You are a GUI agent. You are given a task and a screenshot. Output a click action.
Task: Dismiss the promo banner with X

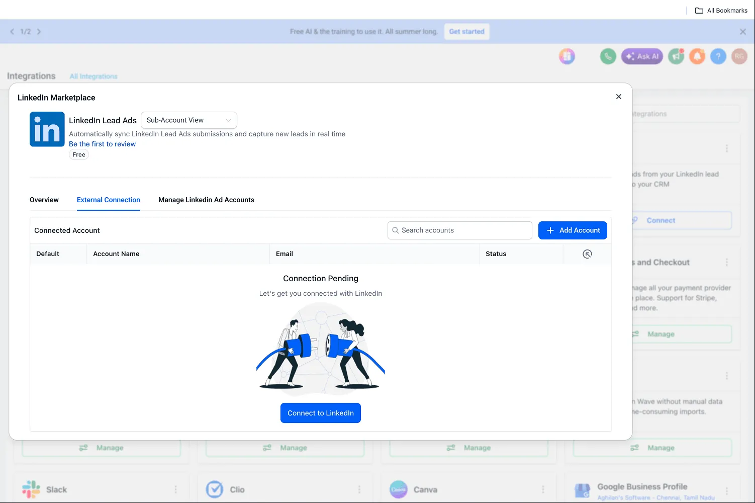[x=743, y=32]
